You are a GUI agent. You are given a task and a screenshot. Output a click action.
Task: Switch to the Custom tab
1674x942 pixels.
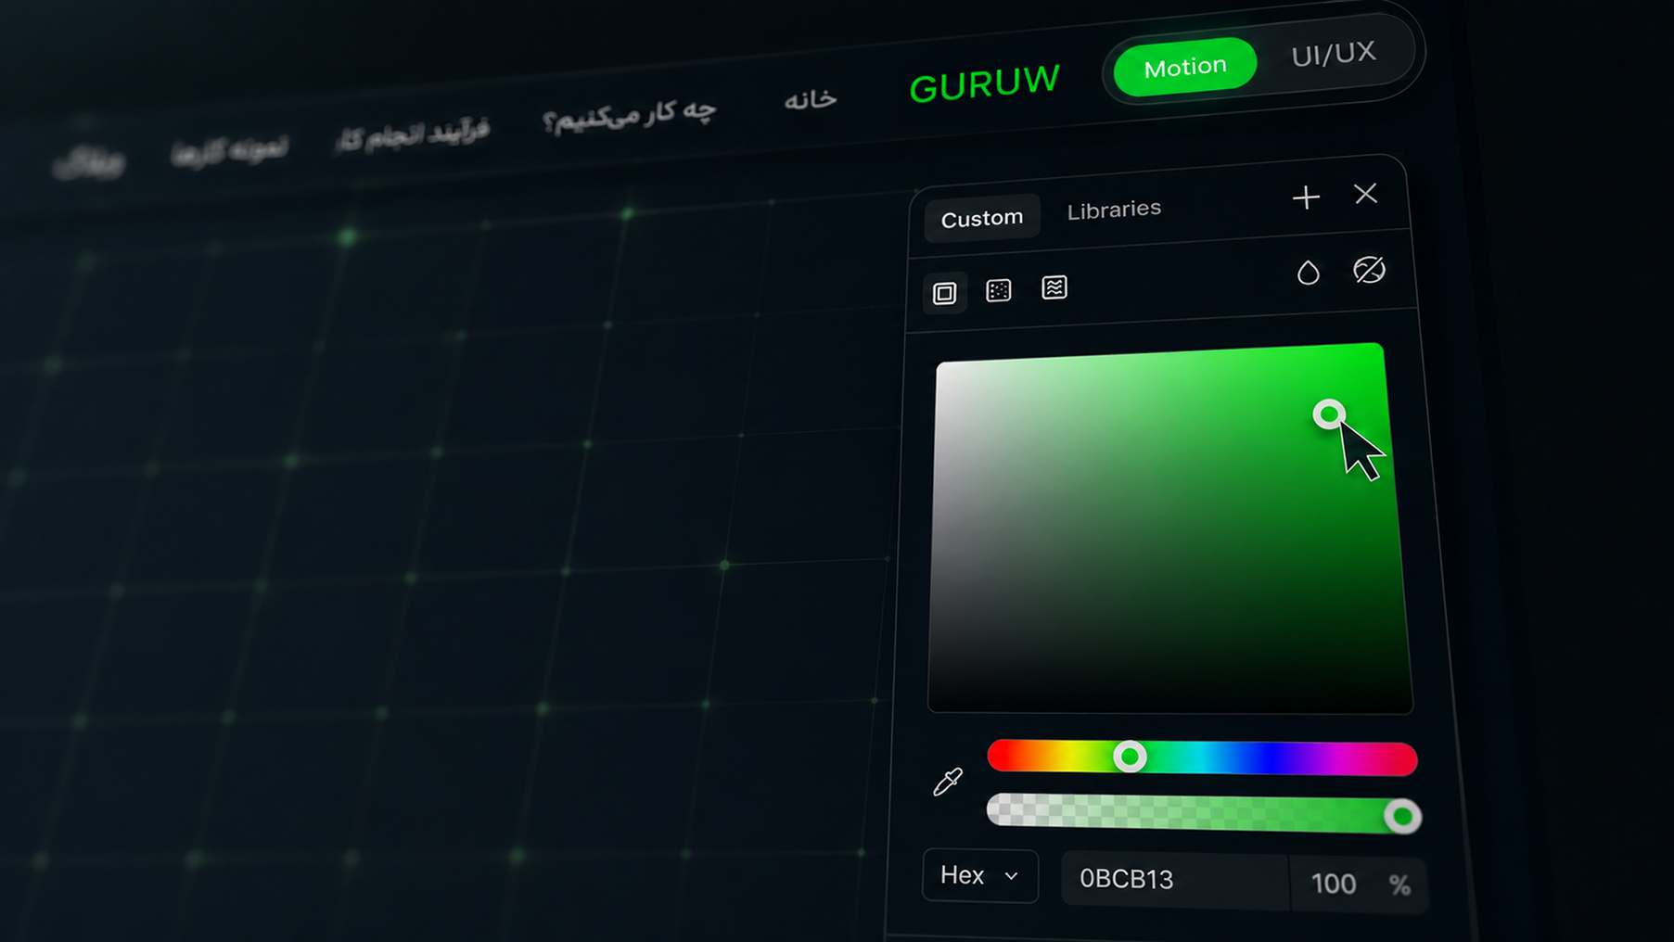(982, 218)
